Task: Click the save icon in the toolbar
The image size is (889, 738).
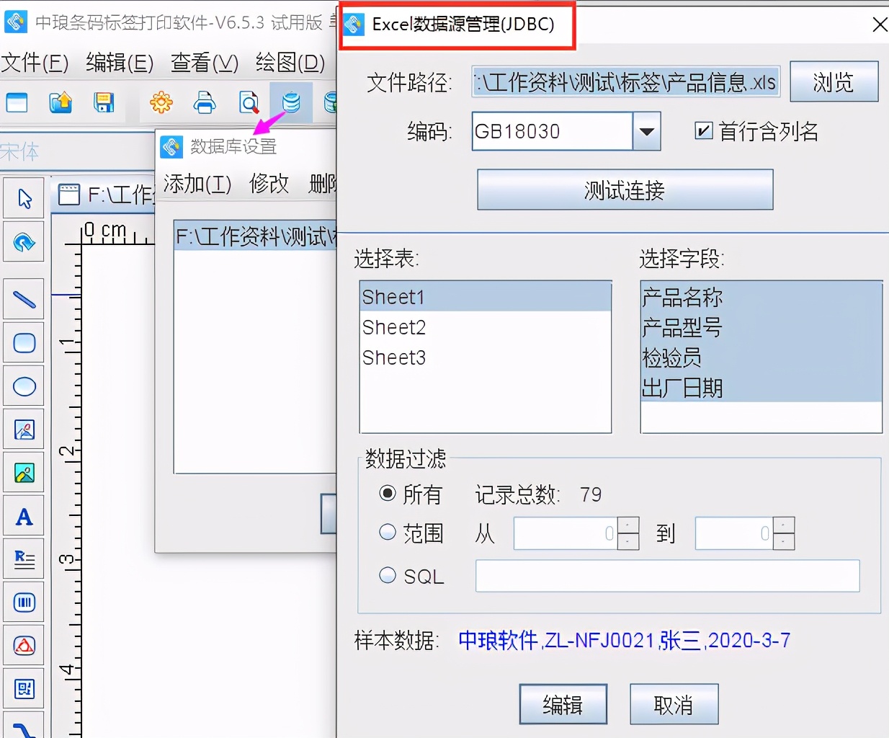Action: click(104, 102)
